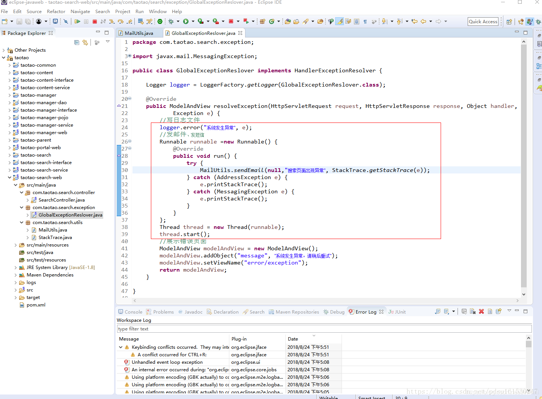Click the editor horizontal scrollbar
Image resolution: width=542 pixels, height=399 pixels.
[x=326, y=300]
